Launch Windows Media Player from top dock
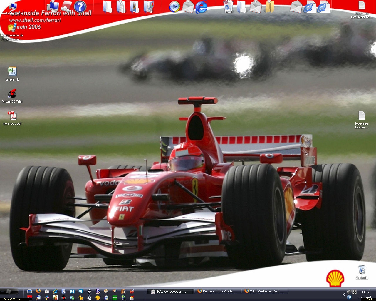The image size is (376, 301). [x=174, y=7]
